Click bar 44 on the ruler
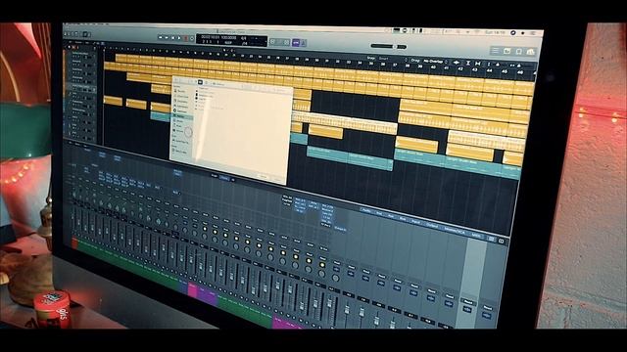 click(490, 70)
